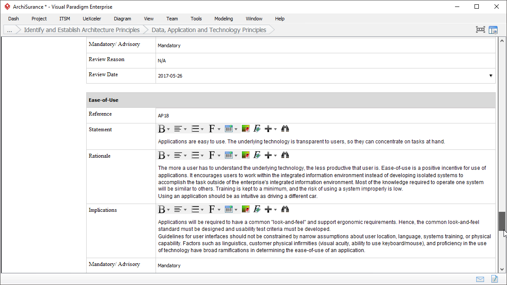Expand Bold dropdown arrow in Statement toolbar
The width and height of the screenshot is (507, 285).
[x=169, y=129]
